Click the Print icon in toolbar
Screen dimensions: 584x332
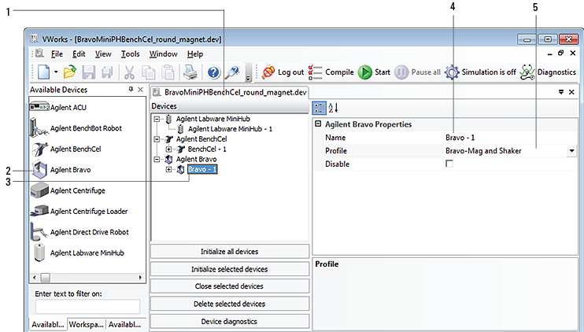pos(190,72)
